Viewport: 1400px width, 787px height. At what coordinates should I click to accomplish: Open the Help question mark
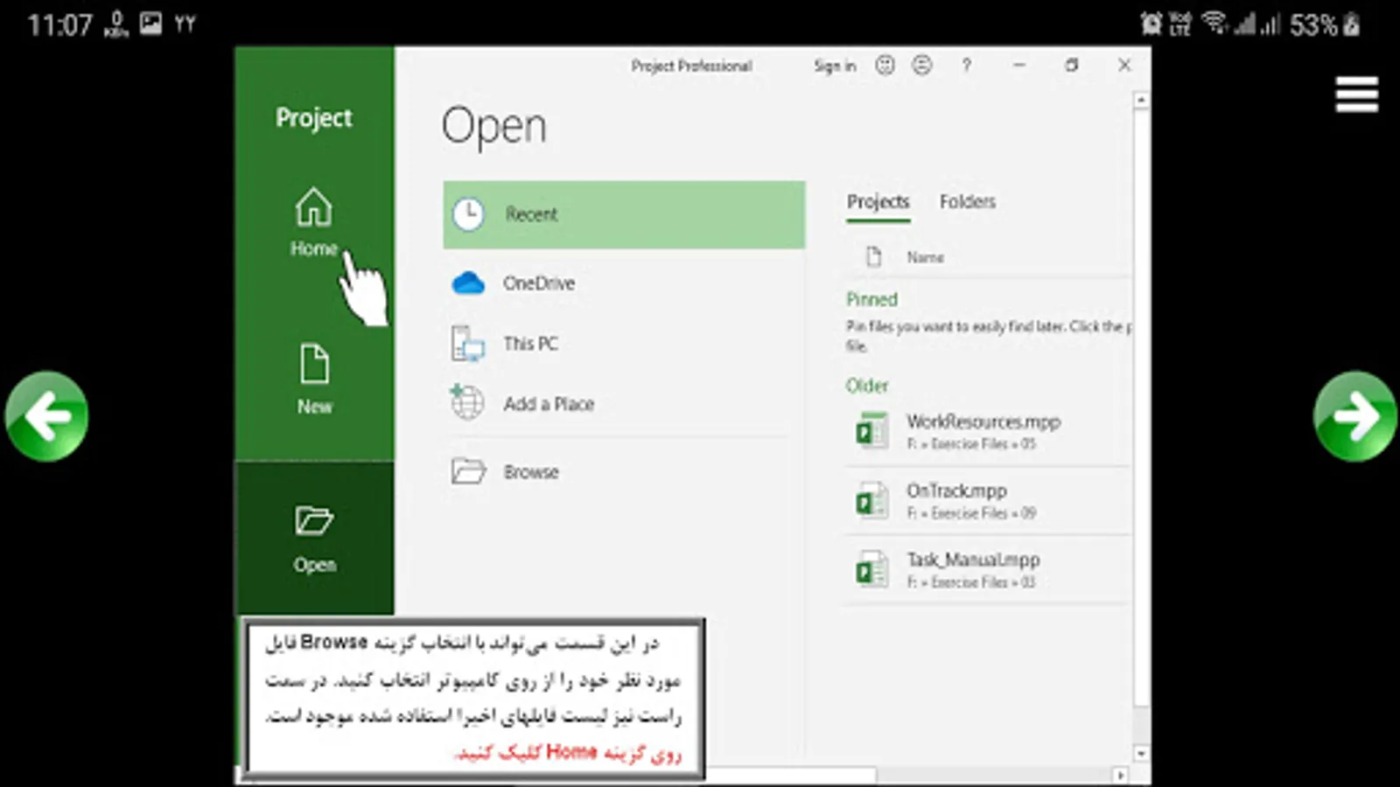967,65
